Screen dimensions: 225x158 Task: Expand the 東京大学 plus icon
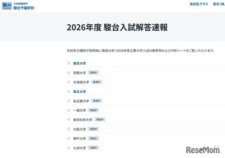click(x=69, y=63)
